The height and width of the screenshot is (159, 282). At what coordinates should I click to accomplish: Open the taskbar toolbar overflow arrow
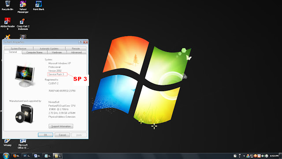(x=240, y=157)
